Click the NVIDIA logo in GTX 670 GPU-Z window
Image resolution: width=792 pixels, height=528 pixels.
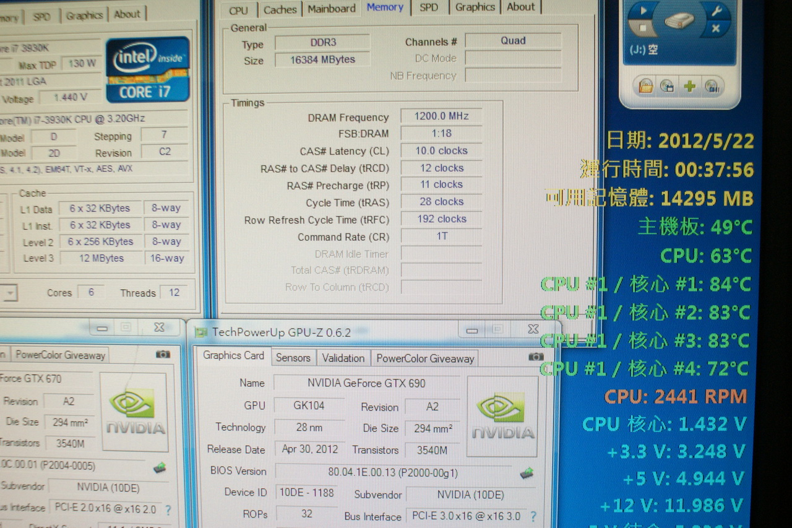click(x=134, y=412)
